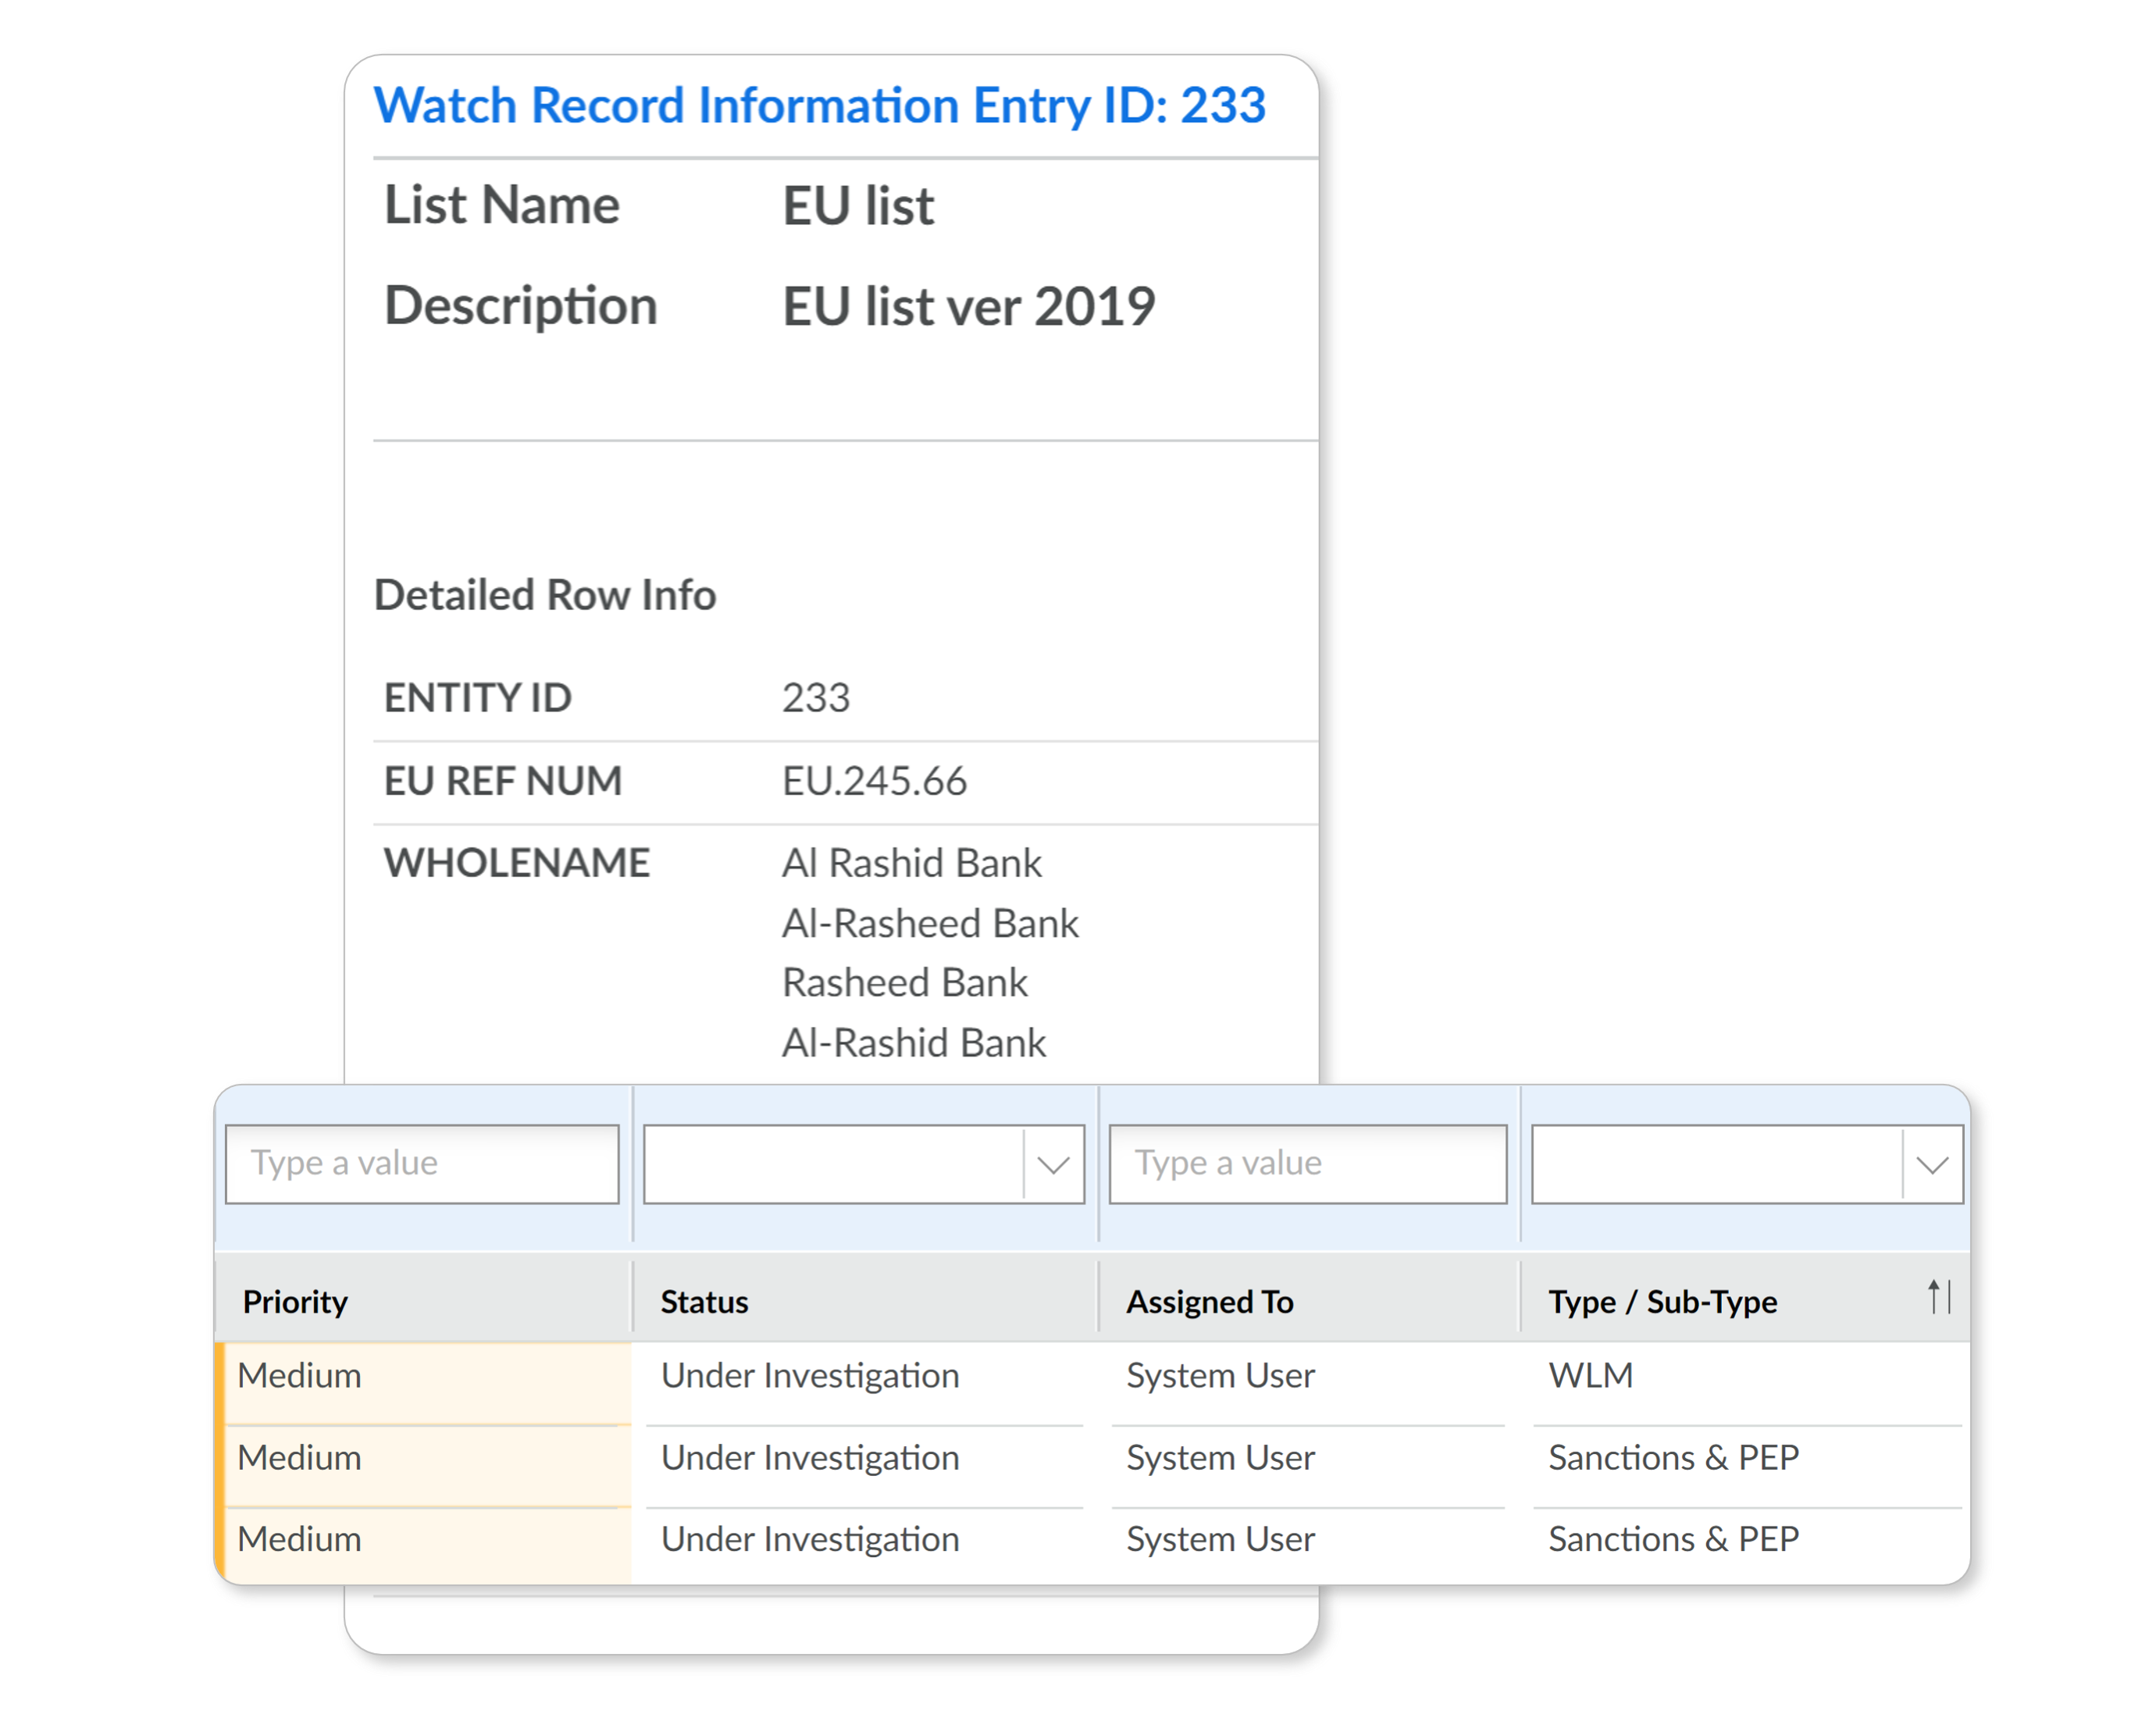This screenshot has height=1725, width=2156.
Task: Click the Priority filter text field
Action: (422, 1164)
